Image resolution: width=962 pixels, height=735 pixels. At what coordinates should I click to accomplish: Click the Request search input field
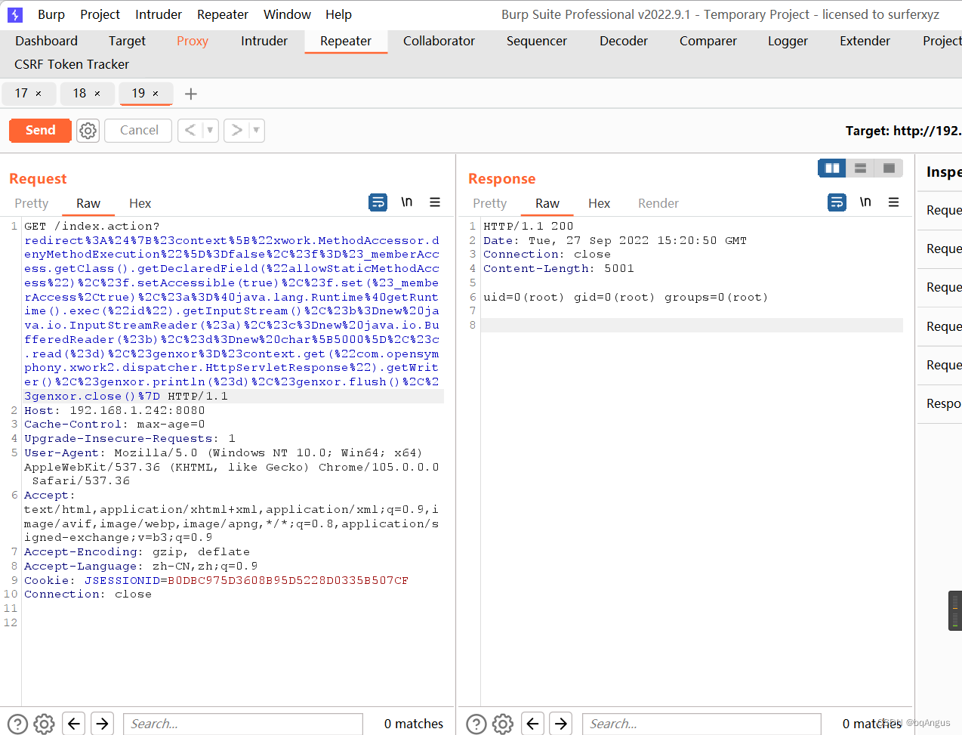tap(243, 724)
